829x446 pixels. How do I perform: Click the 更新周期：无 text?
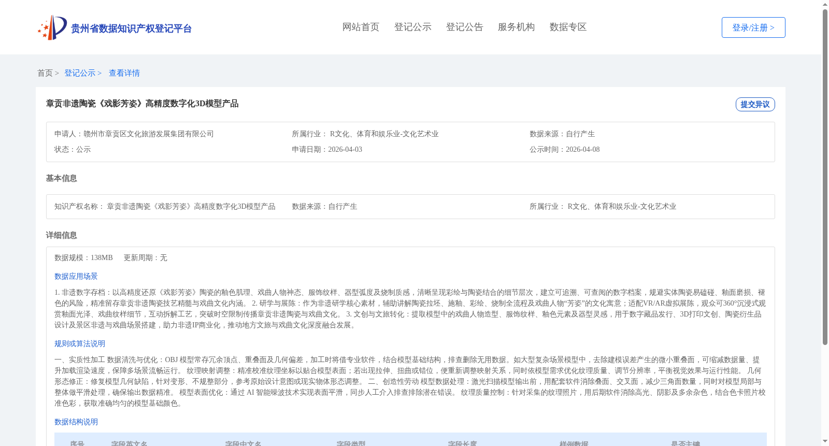click(146, 257)
